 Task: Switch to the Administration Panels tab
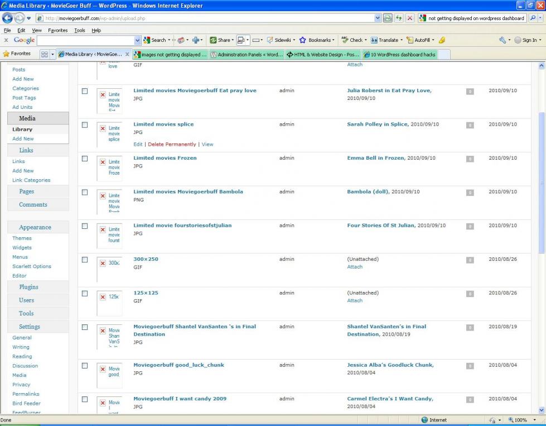tap(246, 54)
